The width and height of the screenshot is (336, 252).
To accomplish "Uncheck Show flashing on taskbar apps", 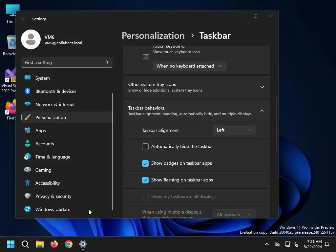I will pyautogui.click(x=145, y=180).
